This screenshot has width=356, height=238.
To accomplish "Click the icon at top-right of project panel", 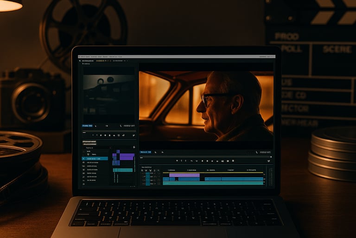I will [x=134, y=147].
